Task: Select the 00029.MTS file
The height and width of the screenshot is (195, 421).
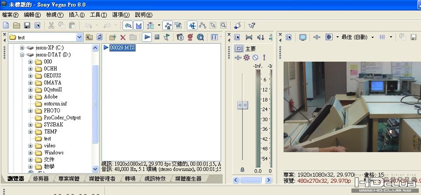Action: (122, 48)
